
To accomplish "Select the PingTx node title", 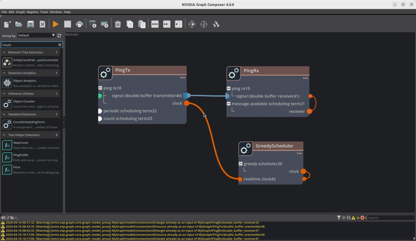I will click(123, 70).
